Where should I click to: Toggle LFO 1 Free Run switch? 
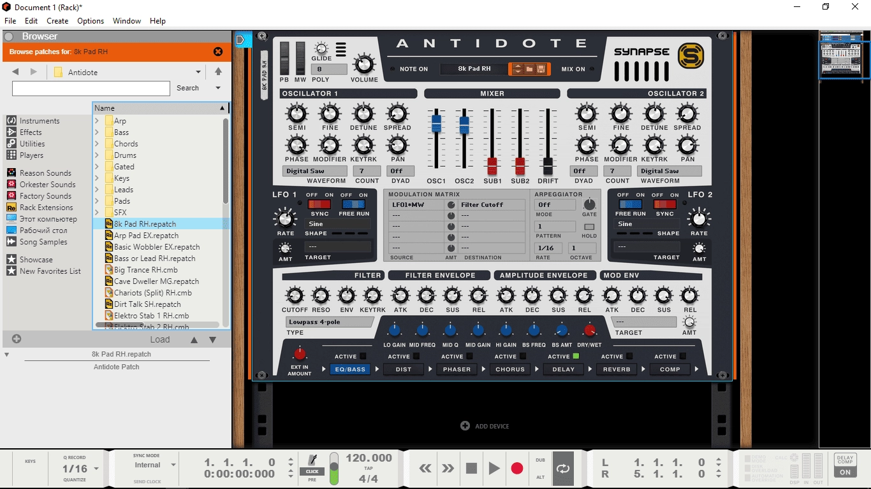coord(354,204)
